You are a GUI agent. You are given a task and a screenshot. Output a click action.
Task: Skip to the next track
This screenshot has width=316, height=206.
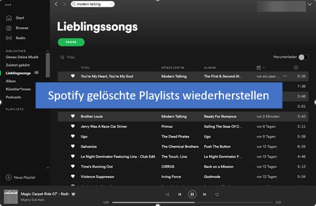(205, 194)
